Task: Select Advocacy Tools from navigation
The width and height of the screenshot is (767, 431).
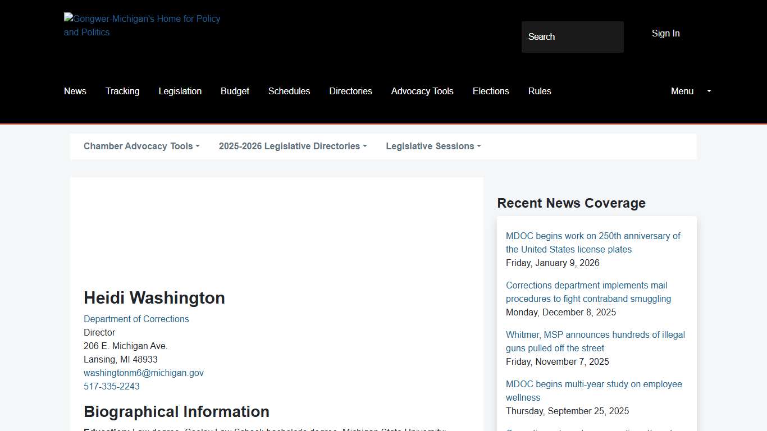Action: point(422,91)
